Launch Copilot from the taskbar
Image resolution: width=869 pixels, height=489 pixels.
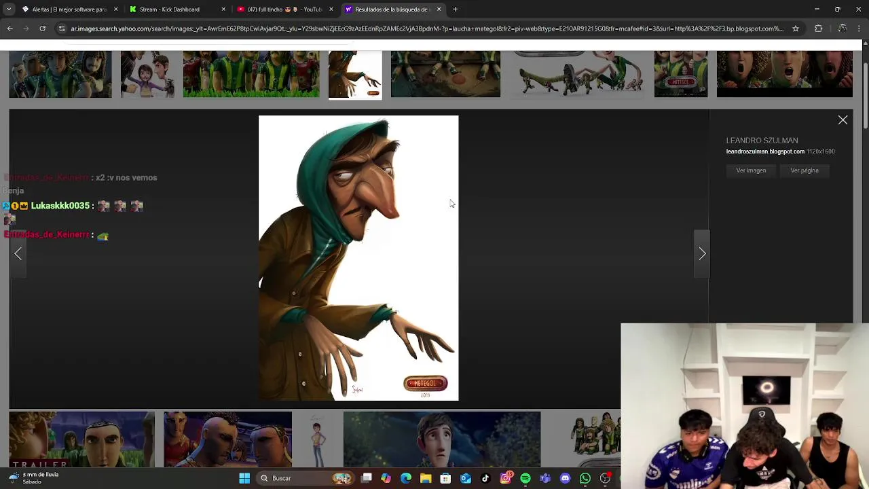[386, 478]
